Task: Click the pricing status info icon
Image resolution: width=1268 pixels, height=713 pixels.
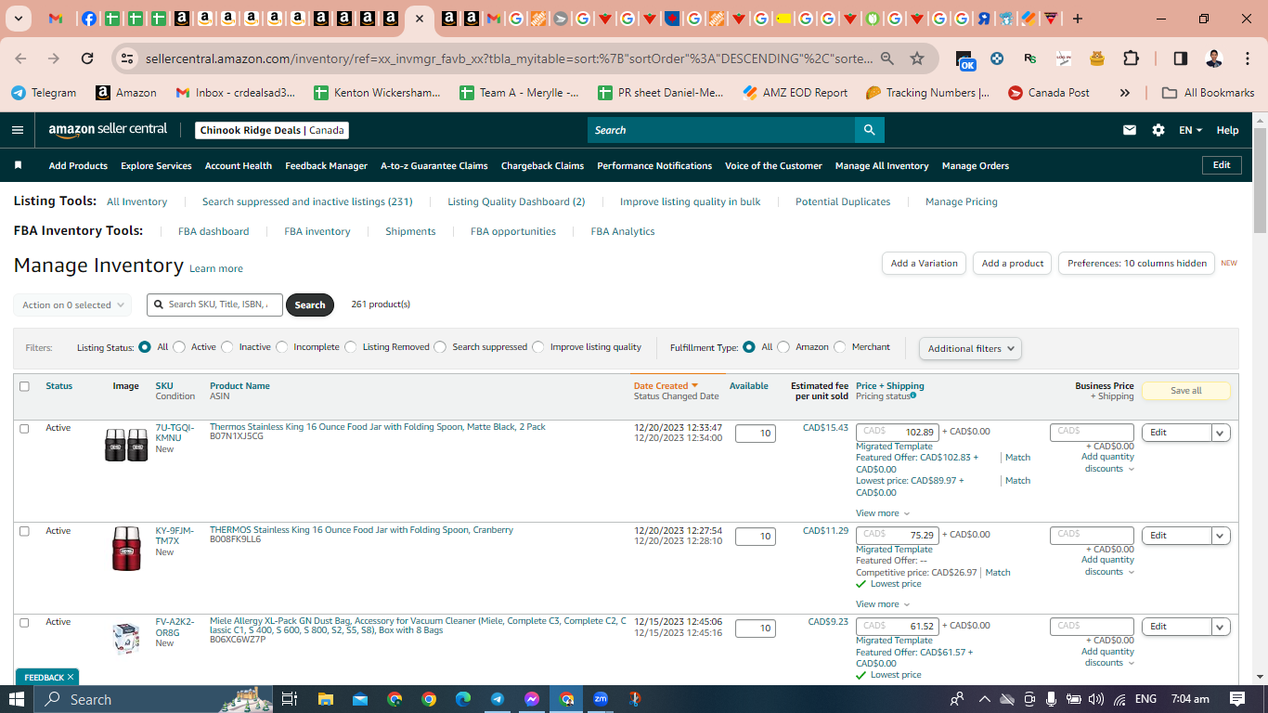Action: click(x=913, y=395)
